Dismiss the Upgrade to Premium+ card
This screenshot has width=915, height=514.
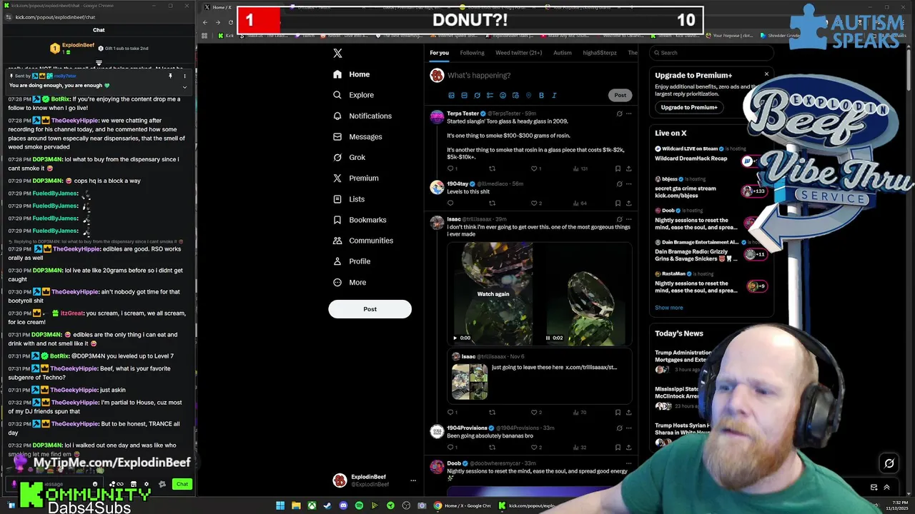tap(766, 74)
